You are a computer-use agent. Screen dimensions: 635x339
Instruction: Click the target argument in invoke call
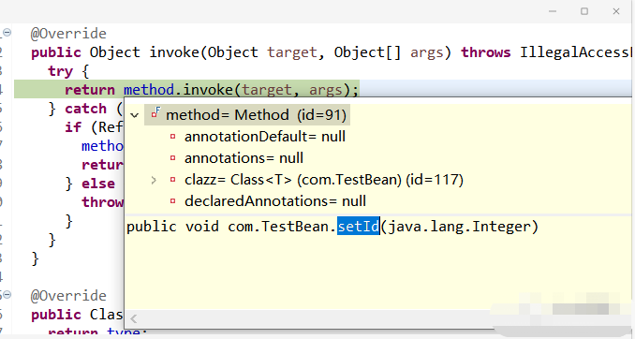pyautogui.click(x=267, y=90)
